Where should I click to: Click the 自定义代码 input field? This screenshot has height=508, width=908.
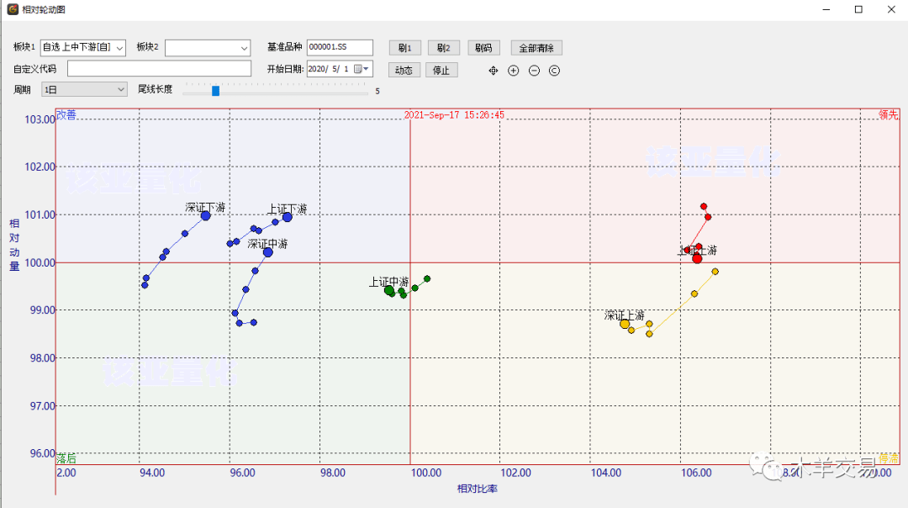click(159, 69)
